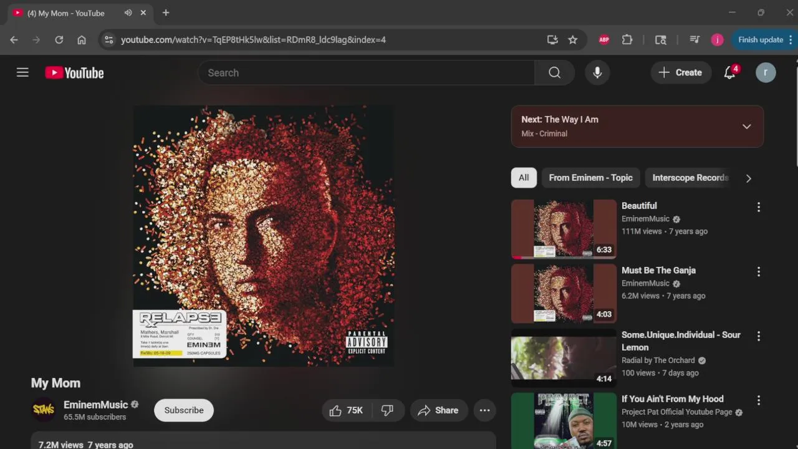Show more filter chips with right arrow

tap(748, 178)
